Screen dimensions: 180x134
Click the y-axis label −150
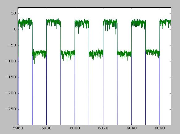pos(11,77)
